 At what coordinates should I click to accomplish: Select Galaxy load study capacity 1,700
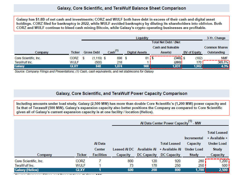coord(200,170)
